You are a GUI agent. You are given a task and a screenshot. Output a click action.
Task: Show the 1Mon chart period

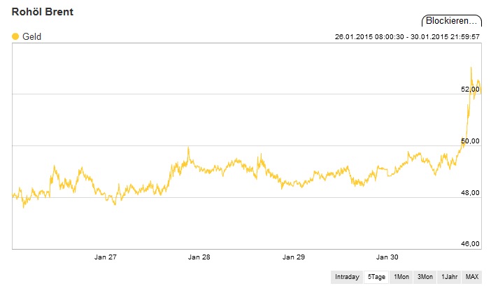pyautogui.click(x=401, y=277)
